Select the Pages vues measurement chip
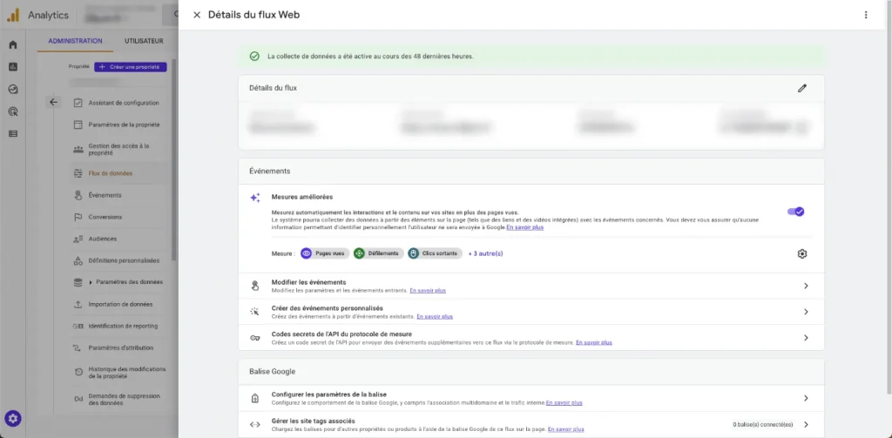892x438 pixels. click(323, 253)
